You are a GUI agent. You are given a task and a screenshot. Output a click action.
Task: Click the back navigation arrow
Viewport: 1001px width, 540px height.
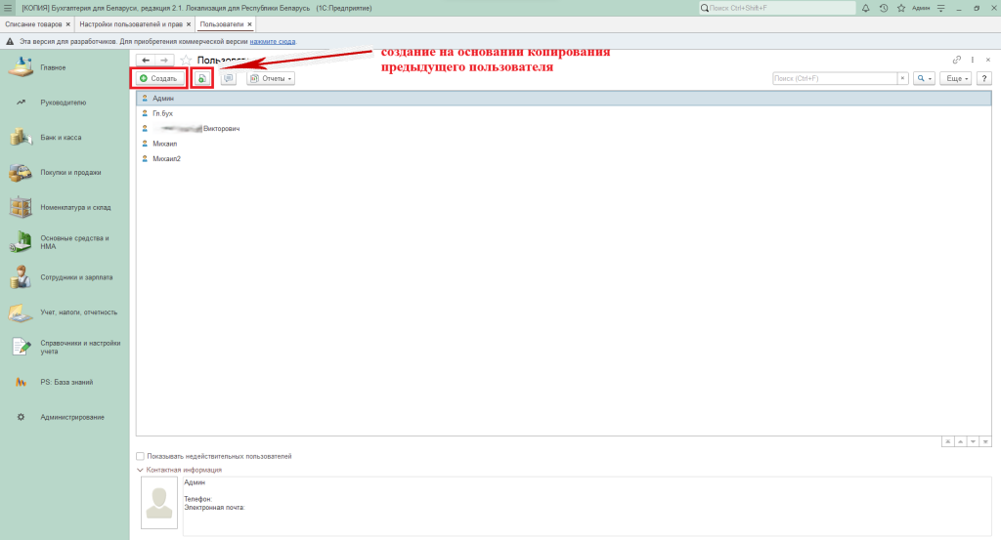(146, 61)
